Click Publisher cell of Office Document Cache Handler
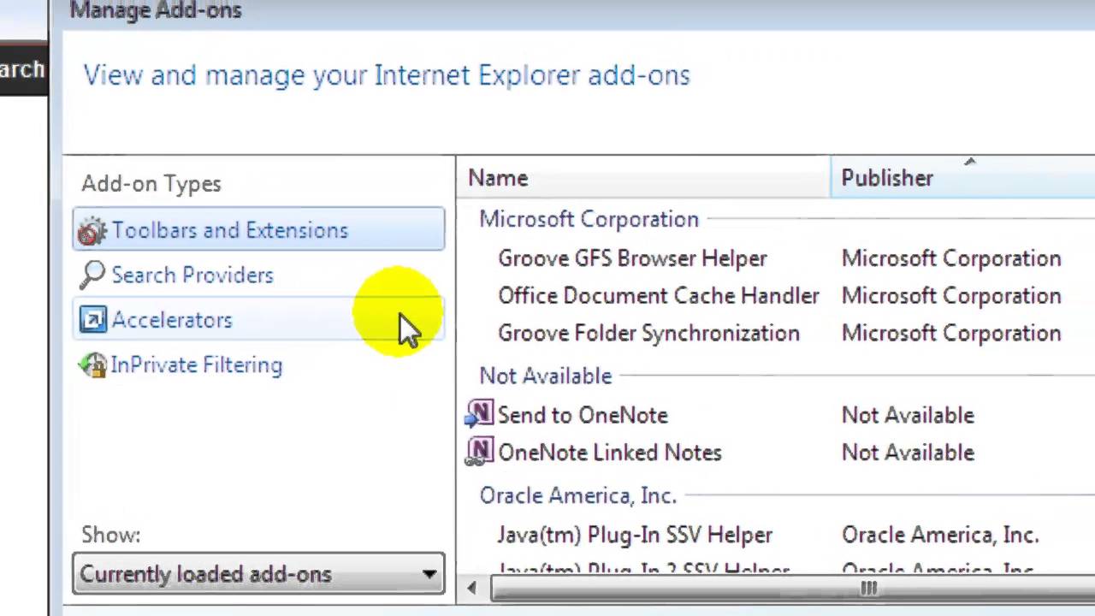The image size is (1095, 616). [x=950, y=296]
